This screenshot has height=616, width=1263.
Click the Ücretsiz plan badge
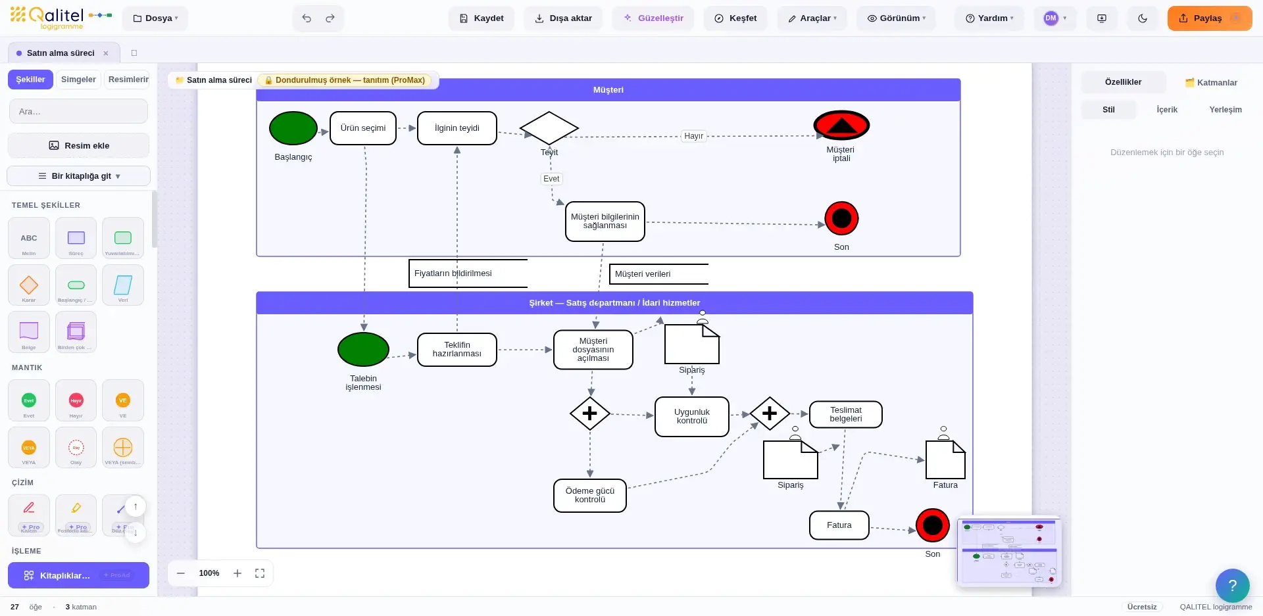click(x=1142, y=607)
